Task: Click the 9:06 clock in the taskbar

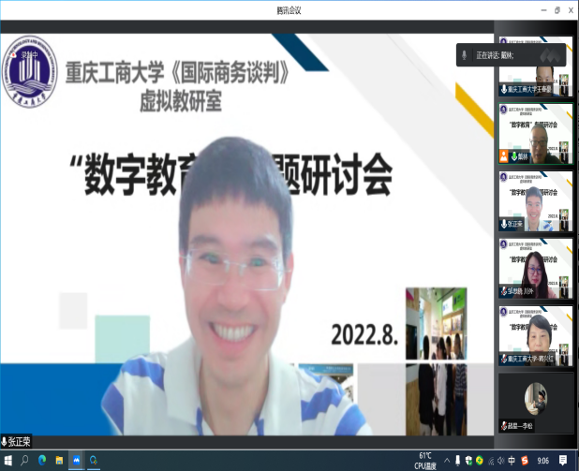Action: click(x=542, y=462)
